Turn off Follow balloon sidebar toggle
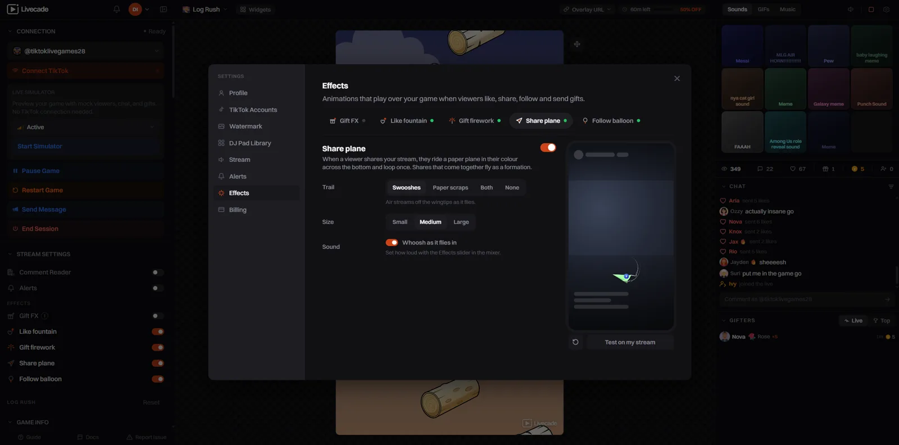 pyautogui.click(x=158, y=379)
